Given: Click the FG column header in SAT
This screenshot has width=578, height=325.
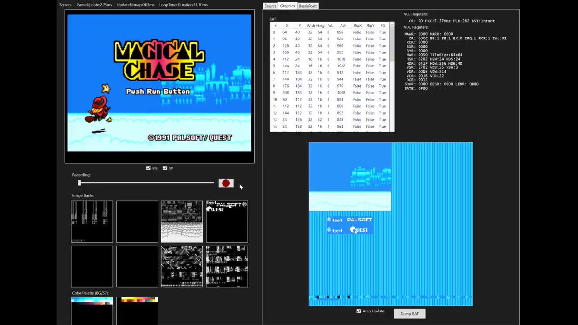Looking at the screenshot, I should coord(383,26).
